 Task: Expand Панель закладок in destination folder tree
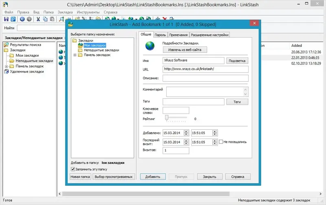point(75,55)
